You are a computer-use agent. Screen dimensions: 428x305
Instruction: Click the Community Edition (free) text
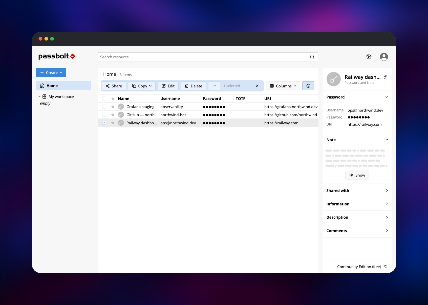(x=359, y=267)
